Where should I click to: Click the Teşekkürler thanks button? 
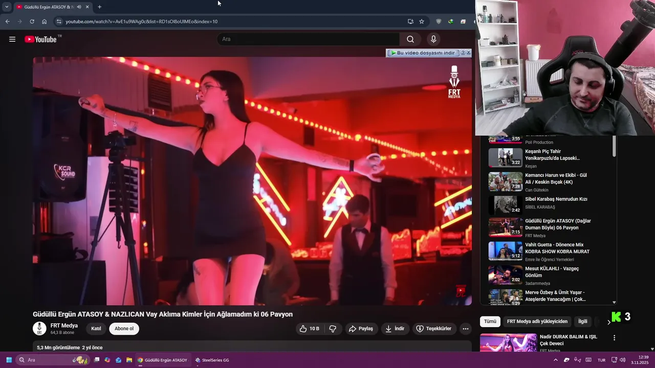tap(434, 329)
